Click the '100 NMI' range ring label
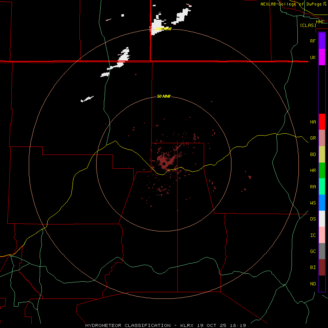This screenshot has width=328, height=328. click(x=164, y=29)
